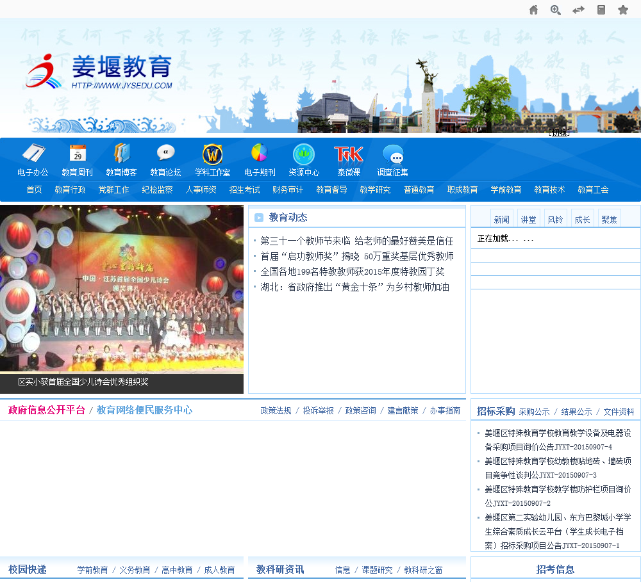Open 湖北：省政府推出“黄金十条” article
The height and width of the screenshot is (582, 641).
point(355,287)
